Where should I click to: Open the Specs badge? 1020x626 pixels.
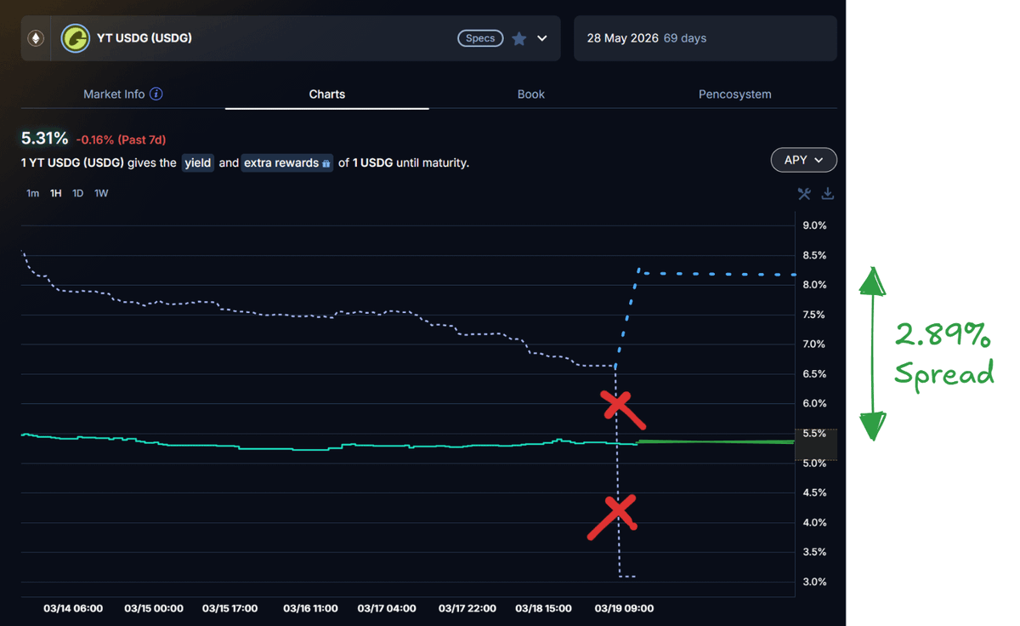coord(480,38)
